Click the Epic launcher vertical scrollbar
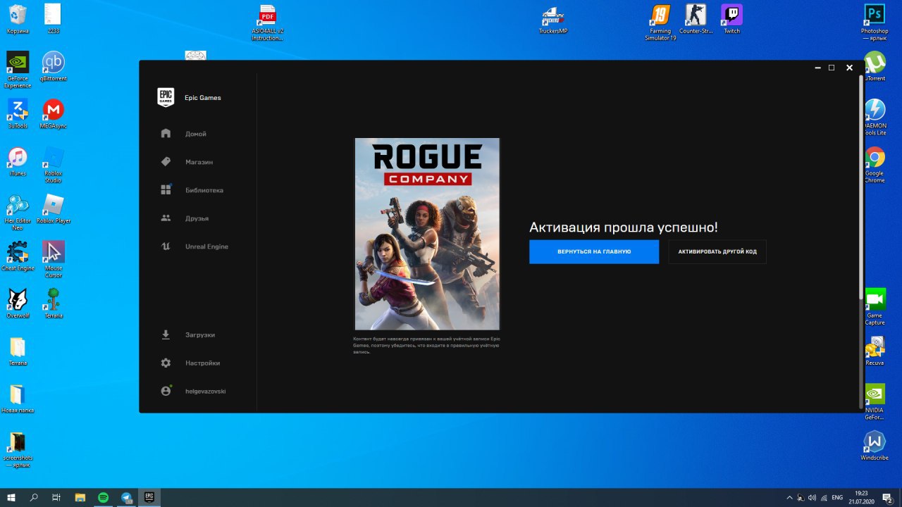Viewport: 902px width, 507px height. 860,187
